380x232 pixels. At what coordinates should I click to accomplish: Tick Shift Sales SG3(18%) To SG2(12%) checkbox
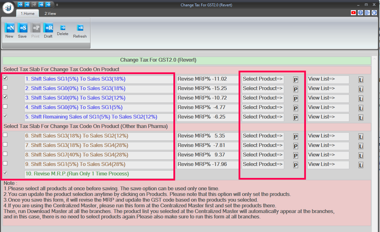point(5,135)
